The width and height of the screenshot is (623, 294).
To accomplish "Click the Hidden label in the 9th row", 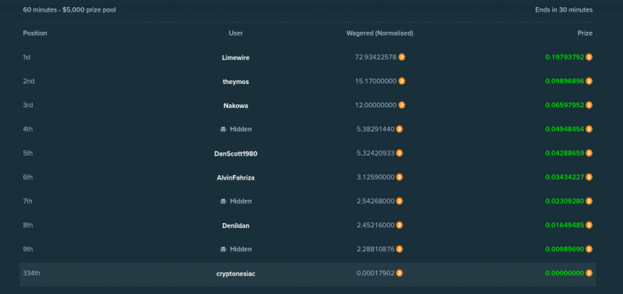I will pos(241,249).
